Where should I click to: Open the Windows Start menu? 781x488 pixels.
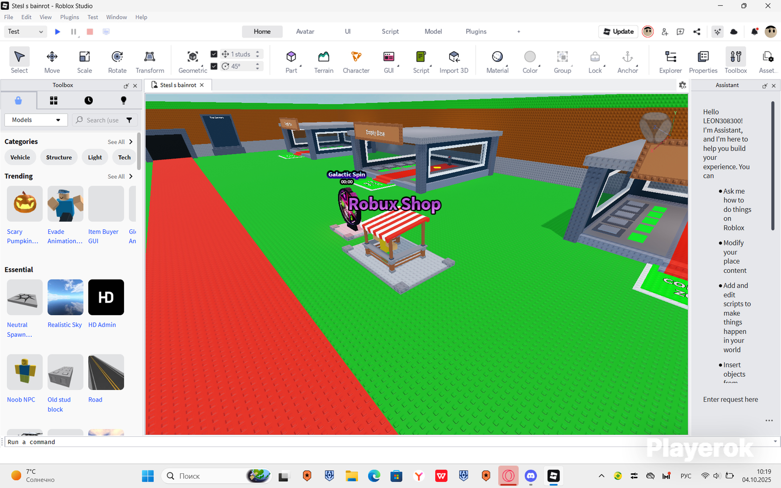click(x=147, y=476)
